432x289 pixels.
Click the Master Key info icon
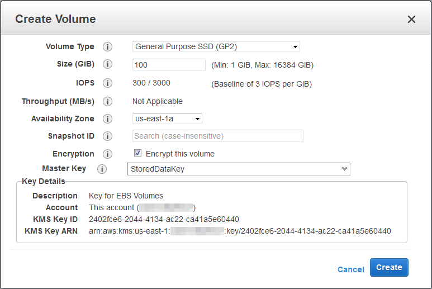point(102,169)
